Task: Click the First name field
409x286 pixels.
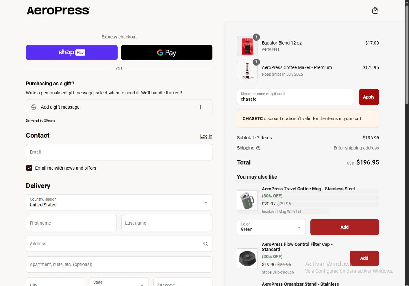Action: pos(71,223)
